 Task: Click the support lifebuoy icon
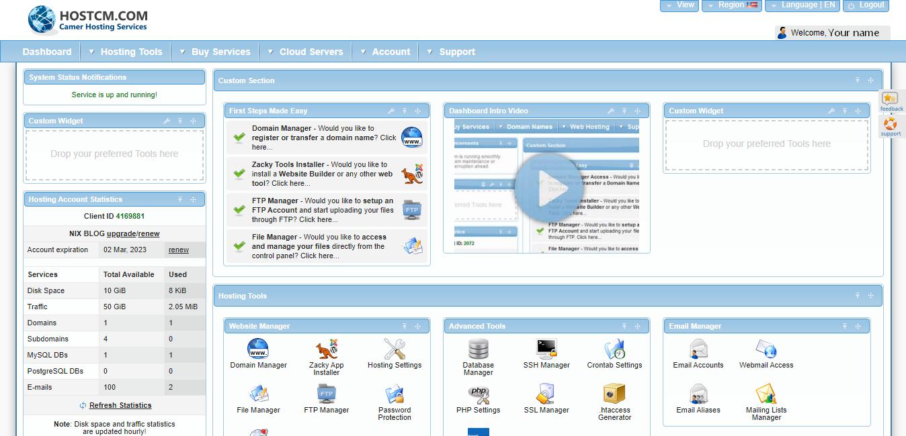tap(890, 123)
